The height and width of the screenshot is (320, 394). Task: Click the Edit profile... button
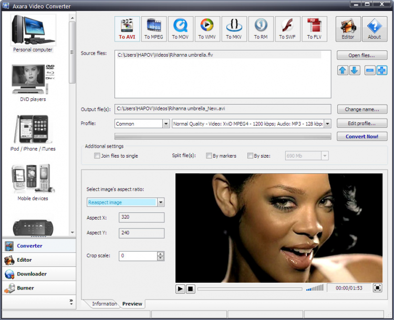click(x=362, y=123)
